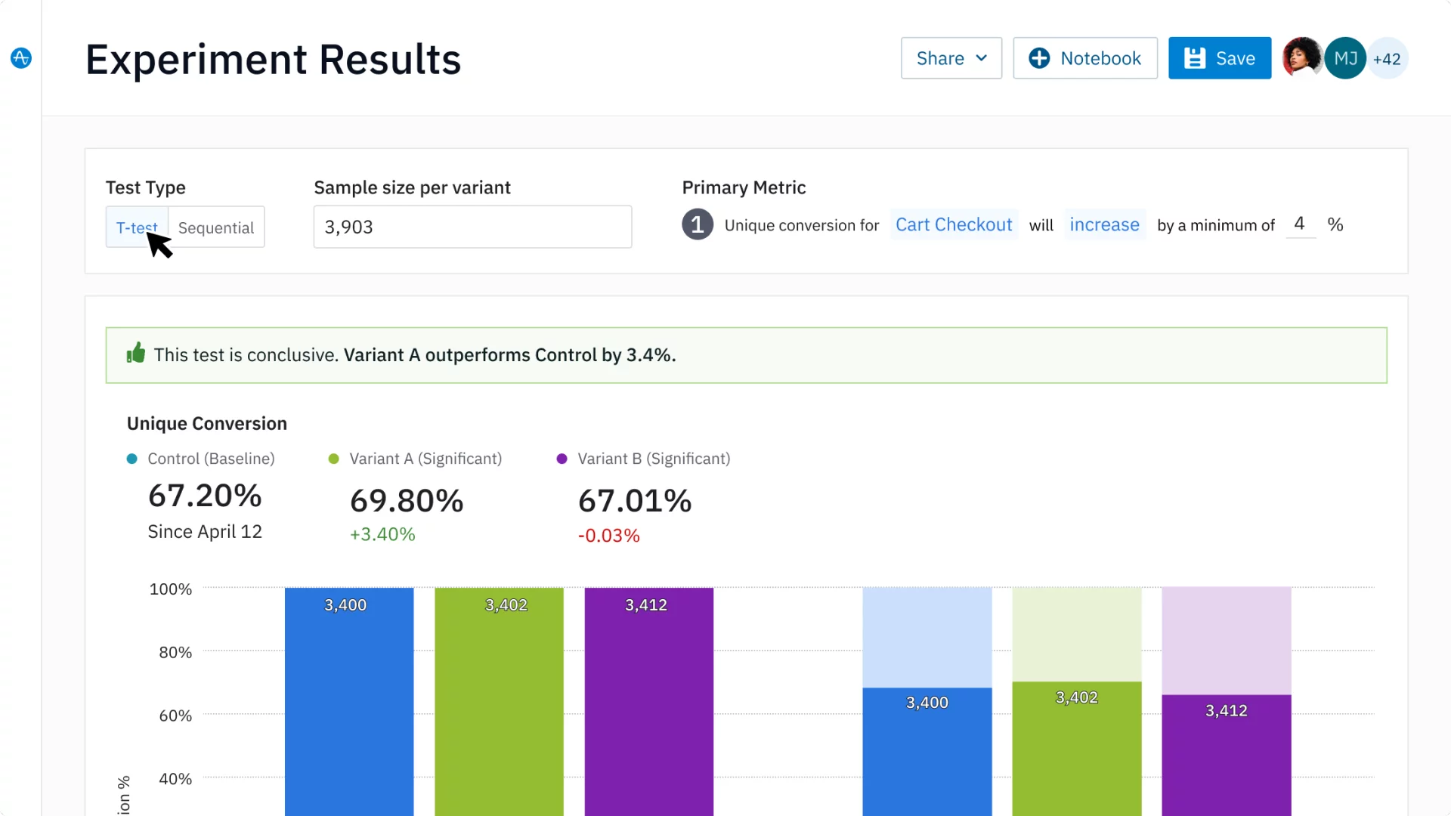Expand the primary metric configuration area
Image resolution: width=1451 pixels, height=816 pixels.
tap(698, 224)
